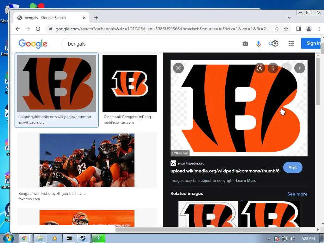The height and width of the screenshot is (243, 324).
Task: Open the Bengals playoff game photo
Action: (87, 160)
